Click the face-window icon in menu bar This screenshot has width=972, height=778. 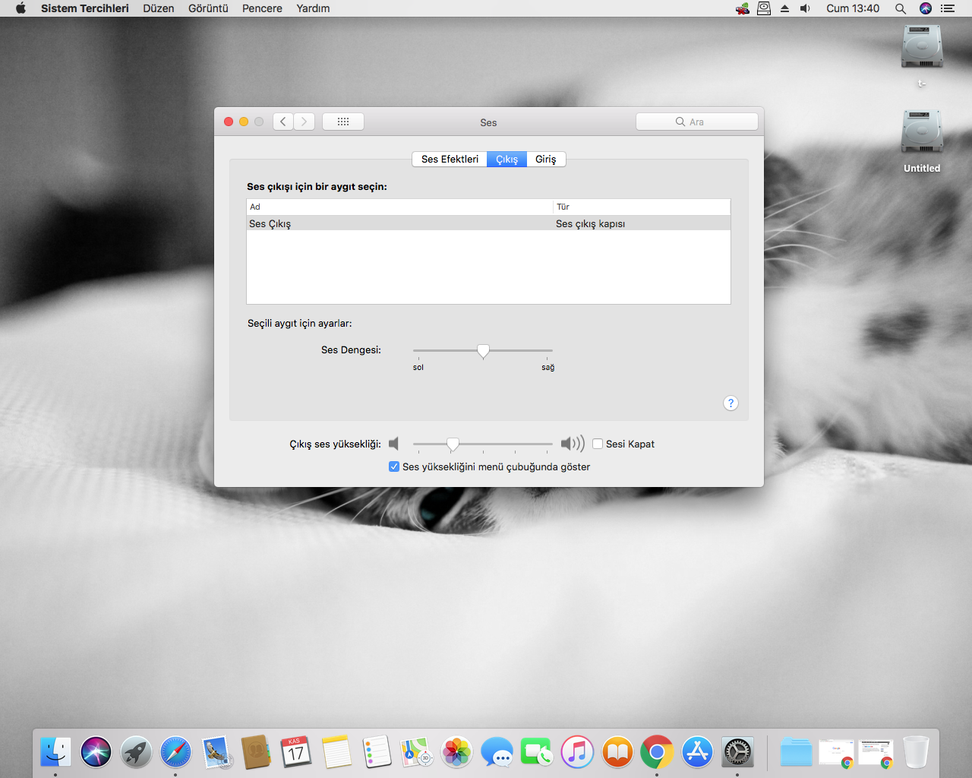[x=764, y=8]
